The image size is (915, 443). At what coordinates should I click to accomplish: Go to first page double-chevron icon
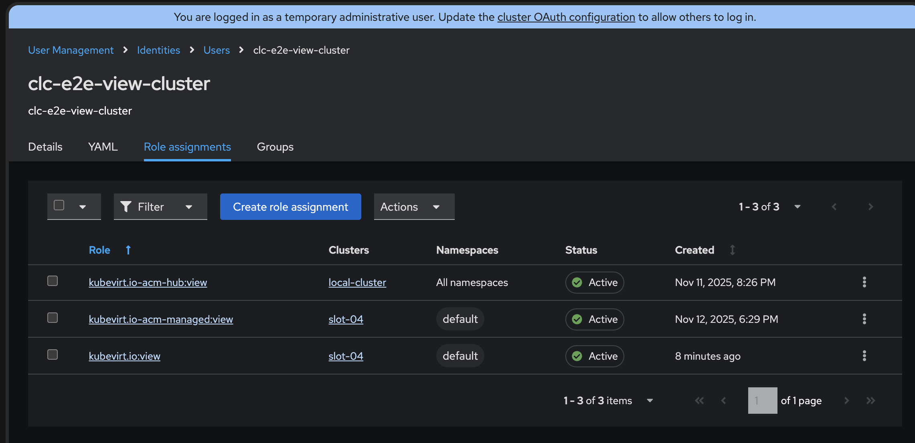point(699,401)
